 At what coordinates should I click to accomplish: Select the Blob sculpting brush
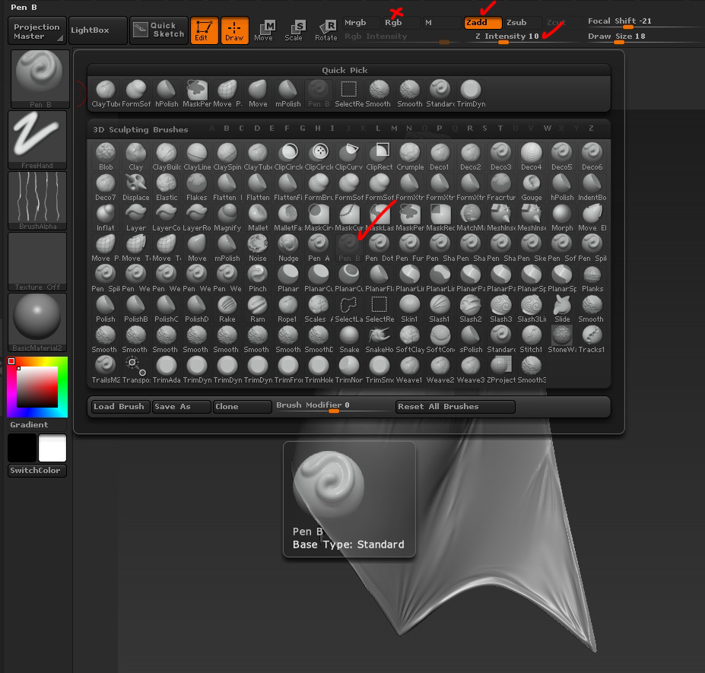[106, 157]
